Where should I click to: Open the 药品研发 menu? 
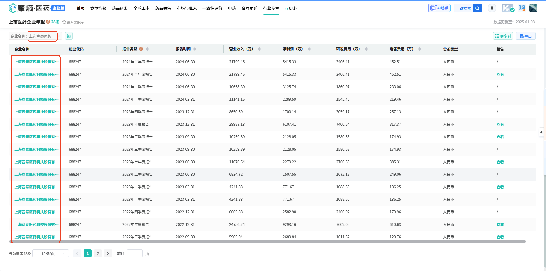[x=120, y=8]
